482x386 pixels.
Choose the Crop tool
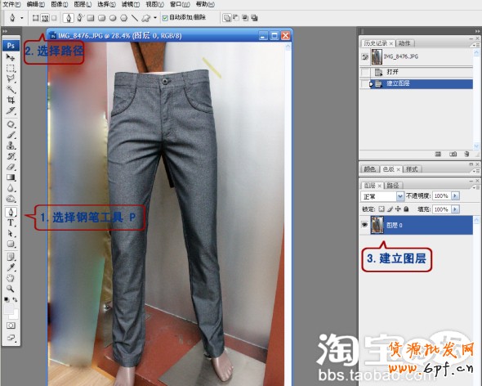pyautogui.click(x=11, y=100)
